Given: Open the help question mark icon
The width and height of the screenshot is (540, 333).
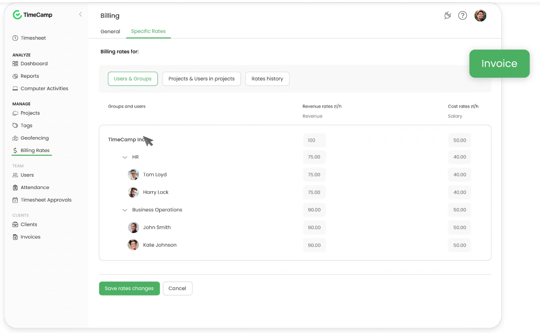Looking at the screenshot, I should coord(462,15).
